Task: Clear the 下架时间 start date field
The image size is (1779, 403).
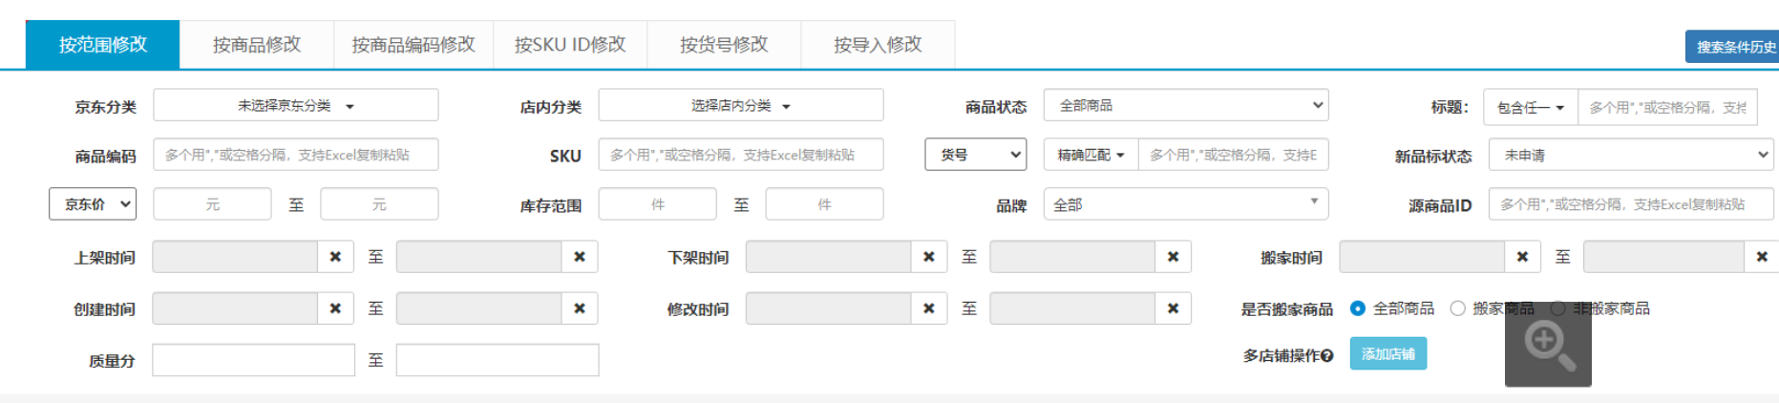Action: pos(928,257)
